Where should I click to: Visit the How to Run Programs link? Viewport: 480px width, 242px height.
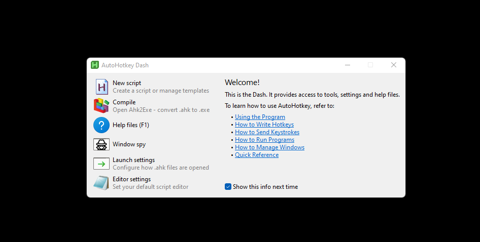point(264,140)
